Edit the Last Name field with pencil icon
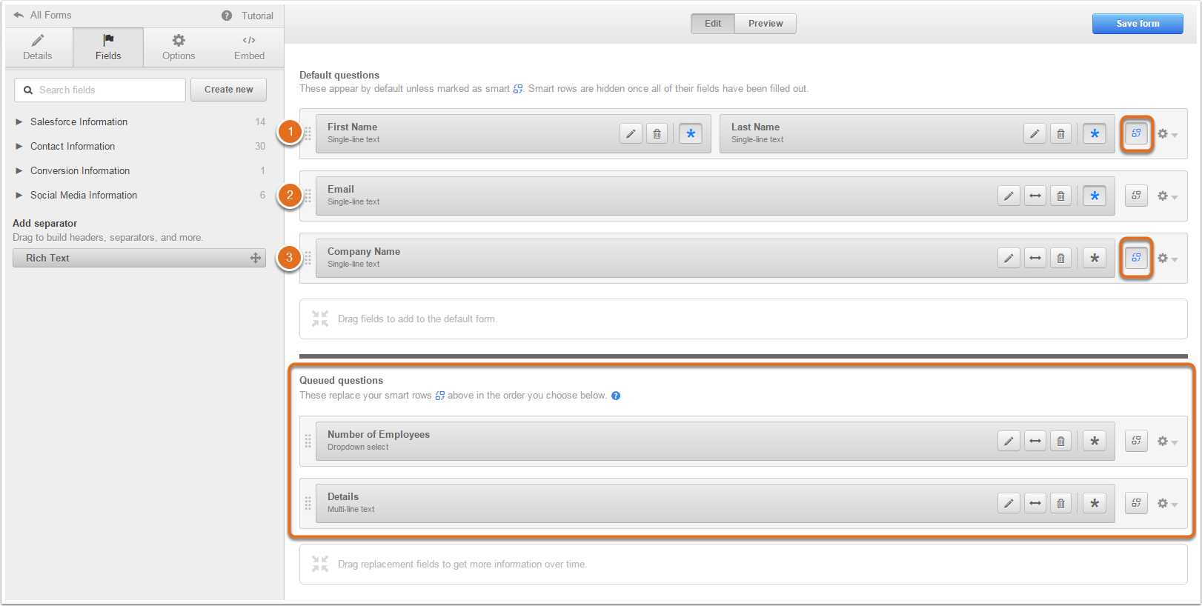Viewport: 1202px width, 606px height. (x=1035, y=133)
